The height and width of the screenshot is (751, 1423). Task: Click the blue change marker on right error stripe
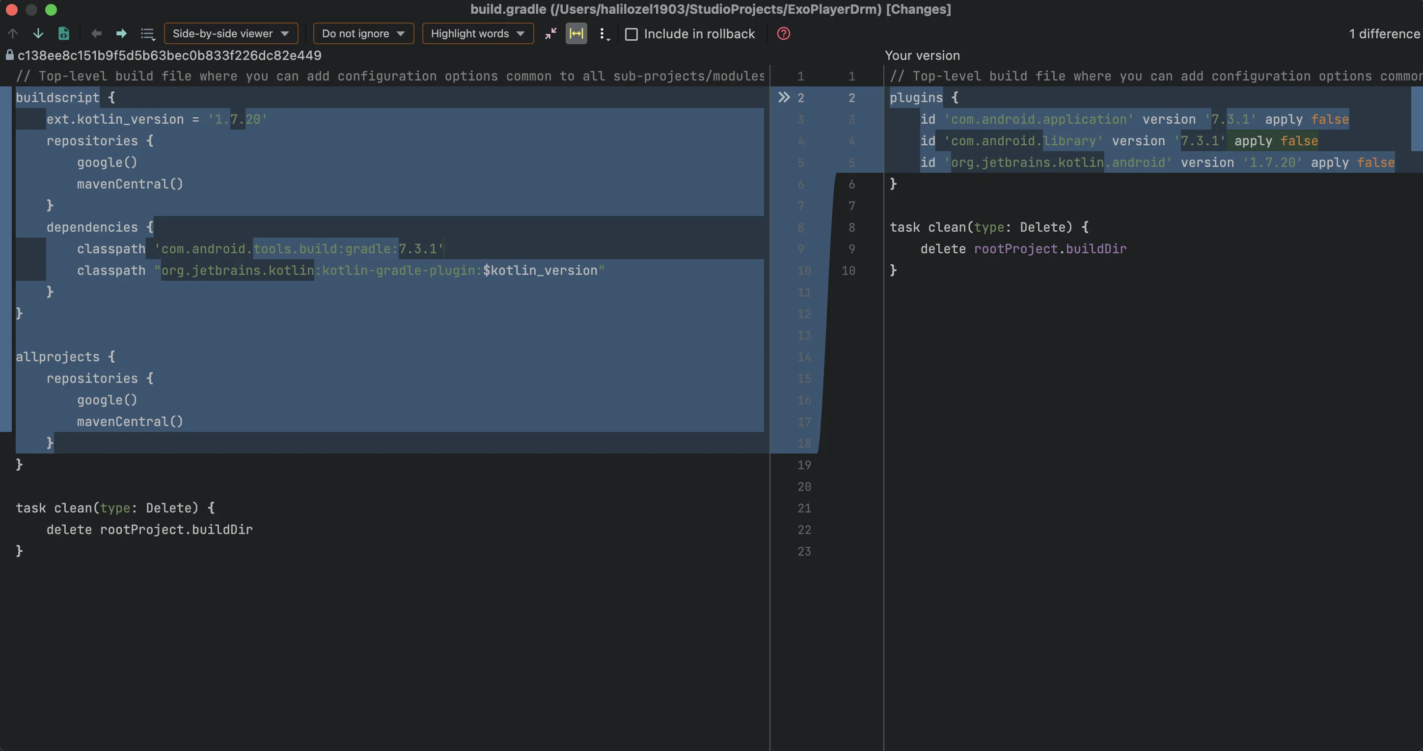(x=1417, y=119)
